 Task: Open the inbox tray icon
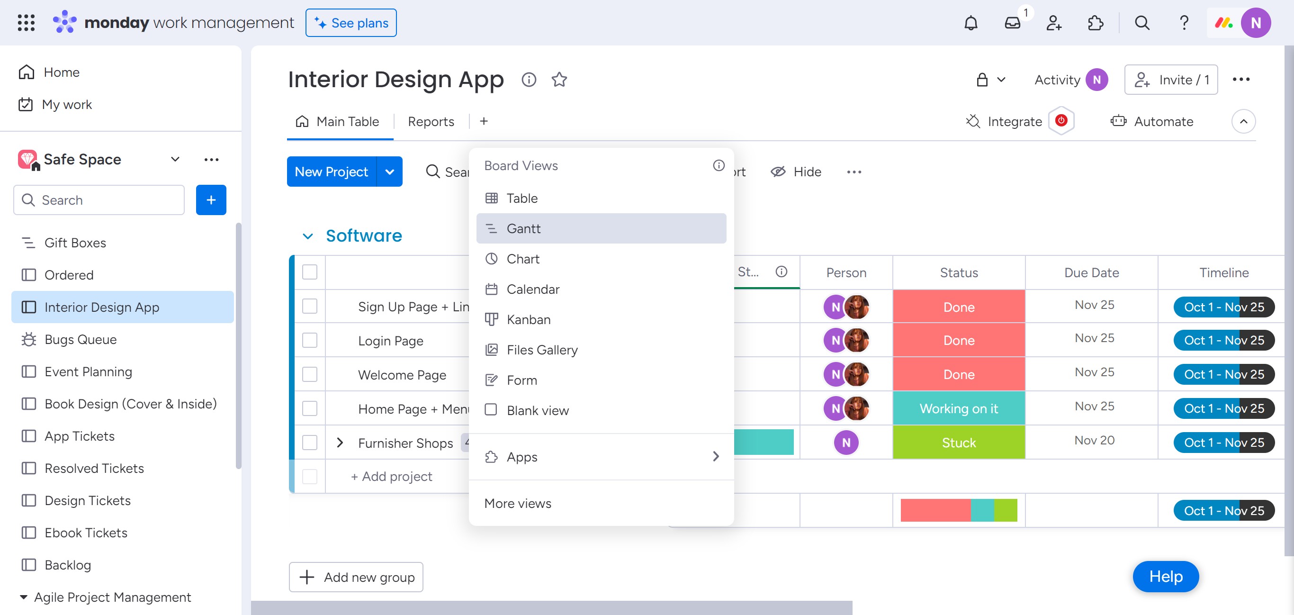pyautogui.click(x=1012, y=23)
